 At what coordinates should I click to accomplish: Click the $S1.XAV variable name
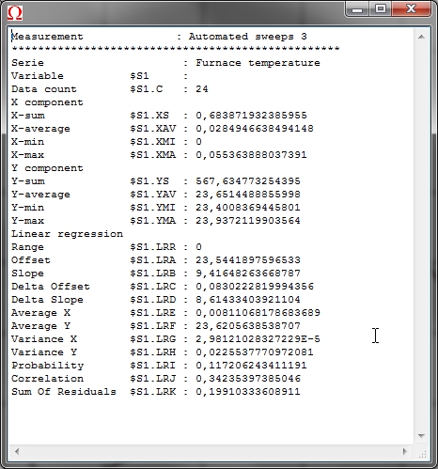pyautogui.click(x=153, y=129)
